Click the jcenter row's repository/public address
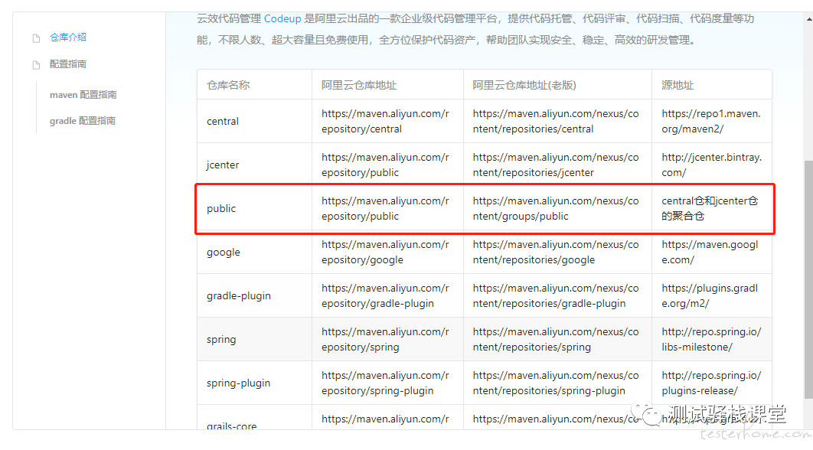Viewport: 813px width, 450px height. (x=385, y=165)
